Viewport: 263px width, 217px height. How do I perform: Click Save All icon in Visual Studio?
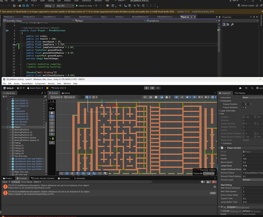pyautogui.click(x=27, y=6)
